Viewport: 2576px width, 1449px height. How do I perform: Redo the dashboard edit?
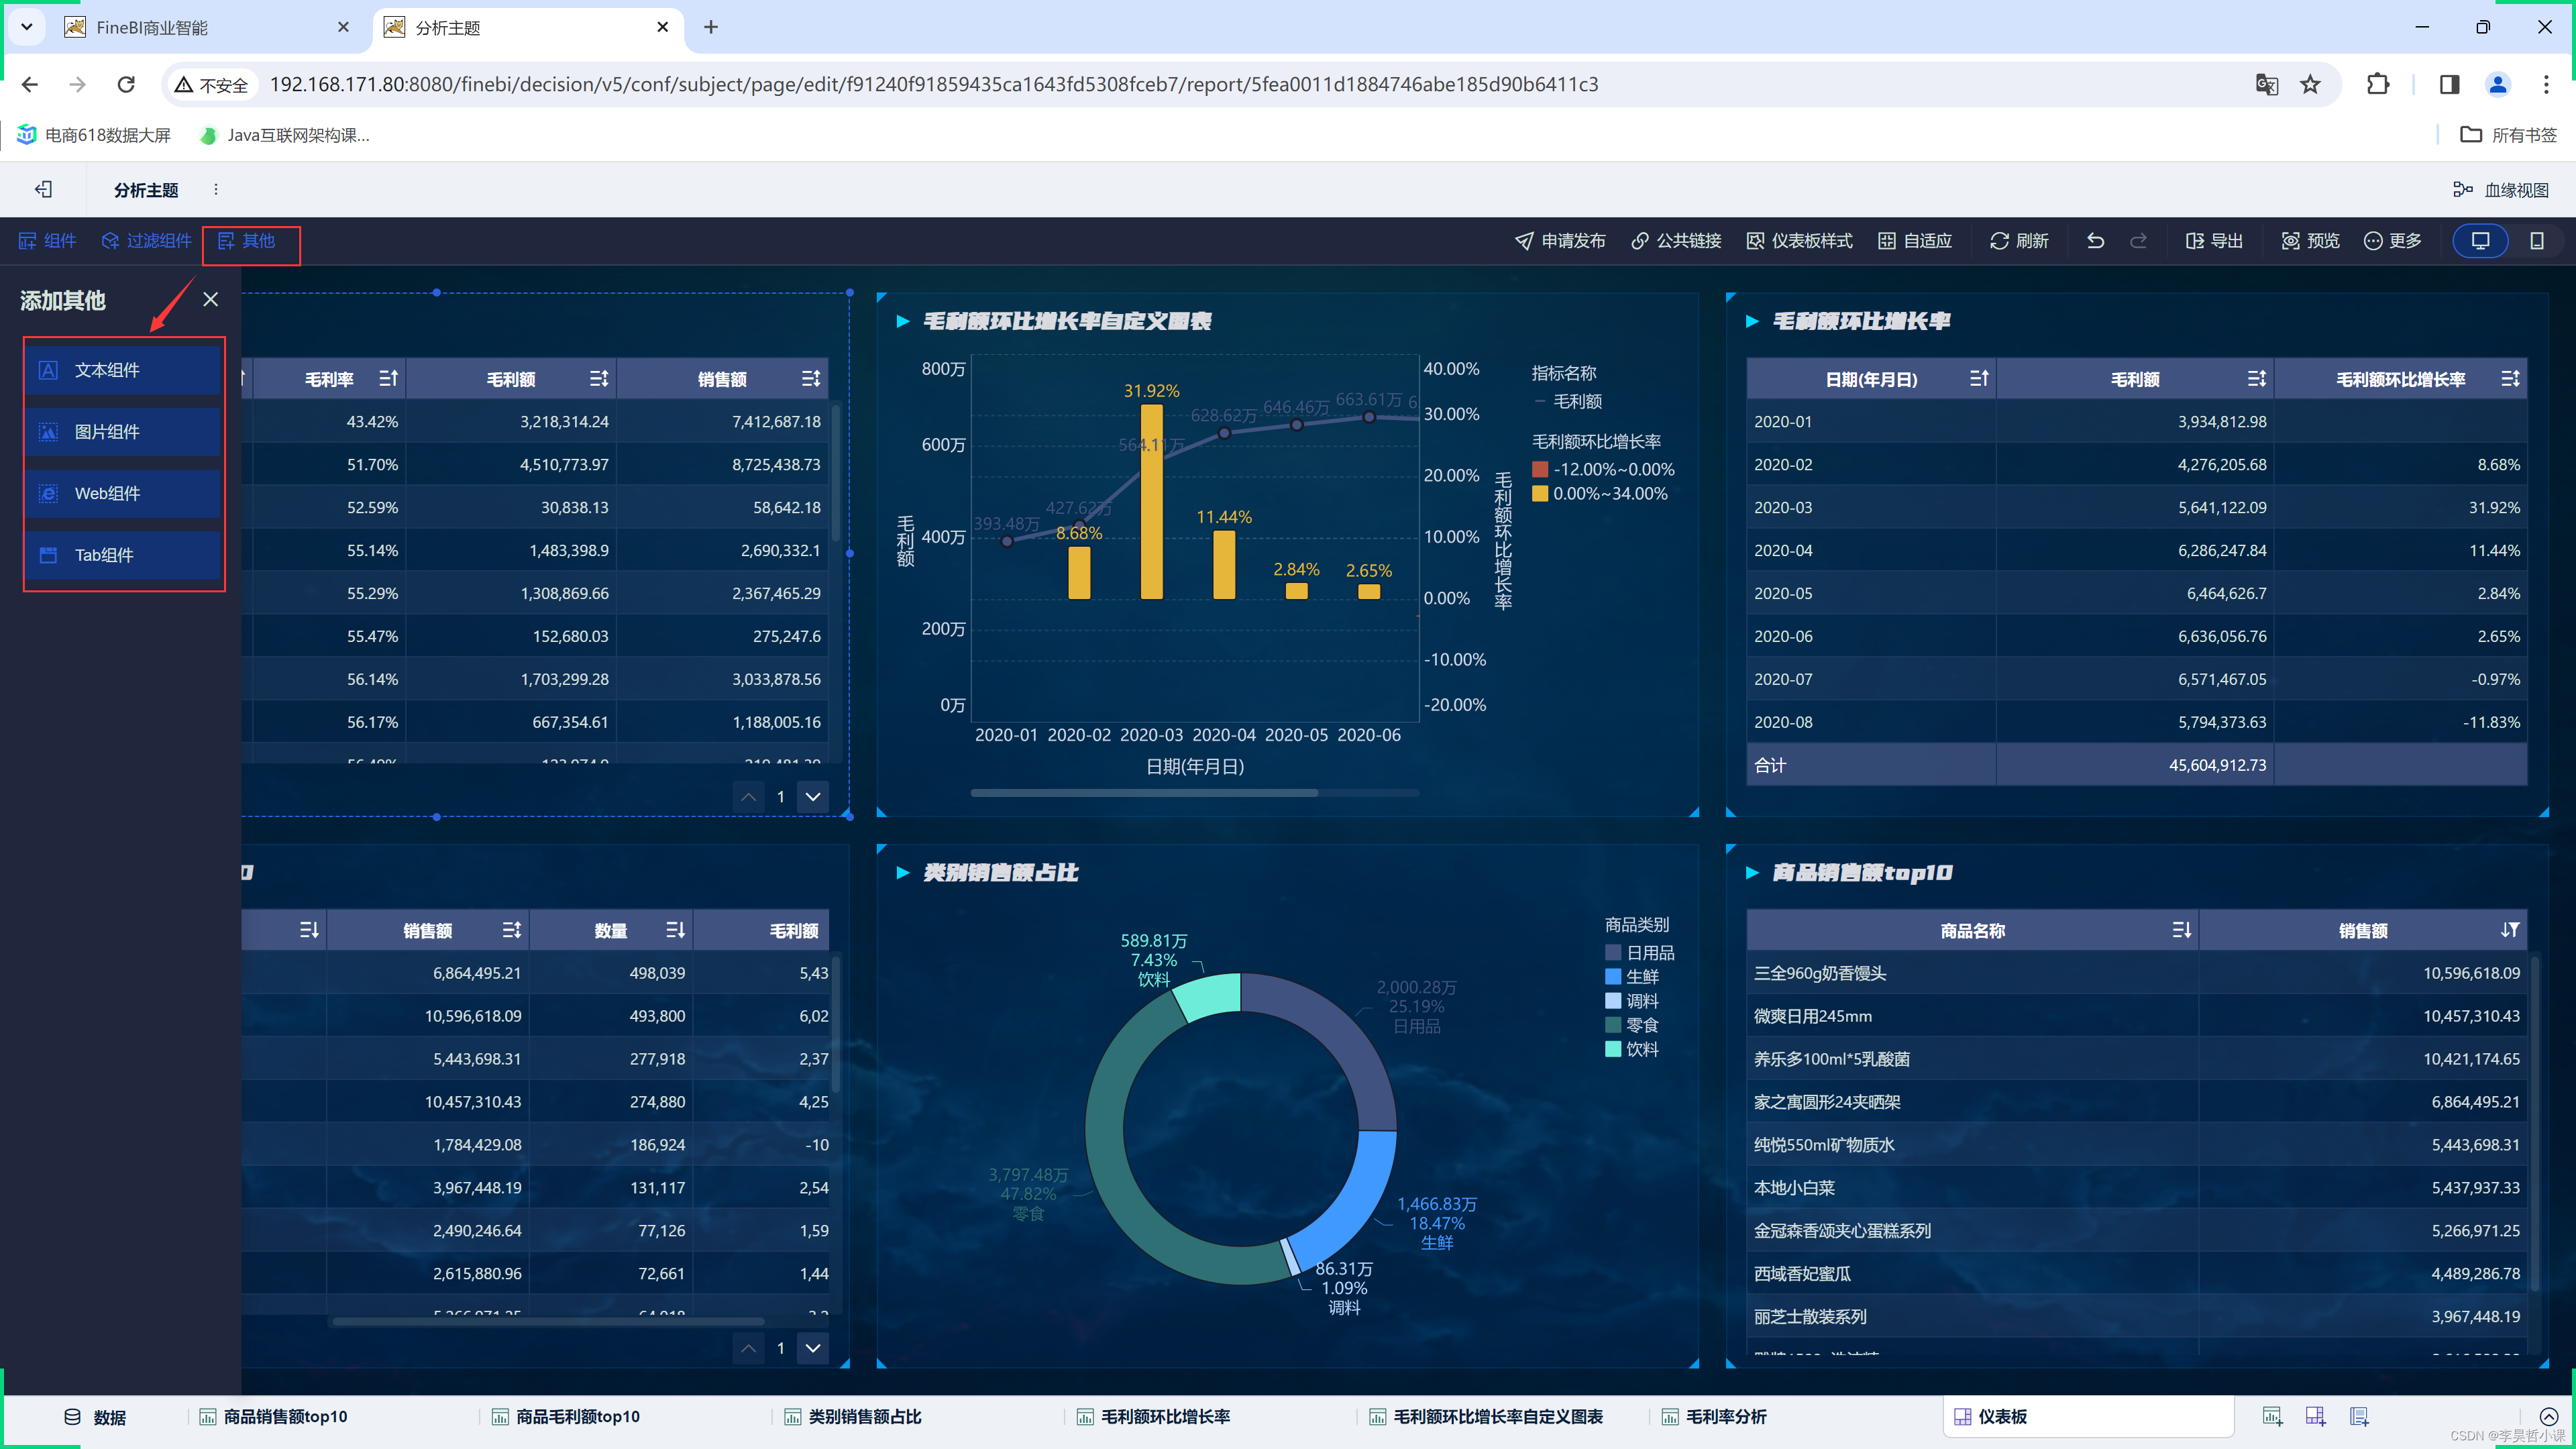tap(2138, 241)
